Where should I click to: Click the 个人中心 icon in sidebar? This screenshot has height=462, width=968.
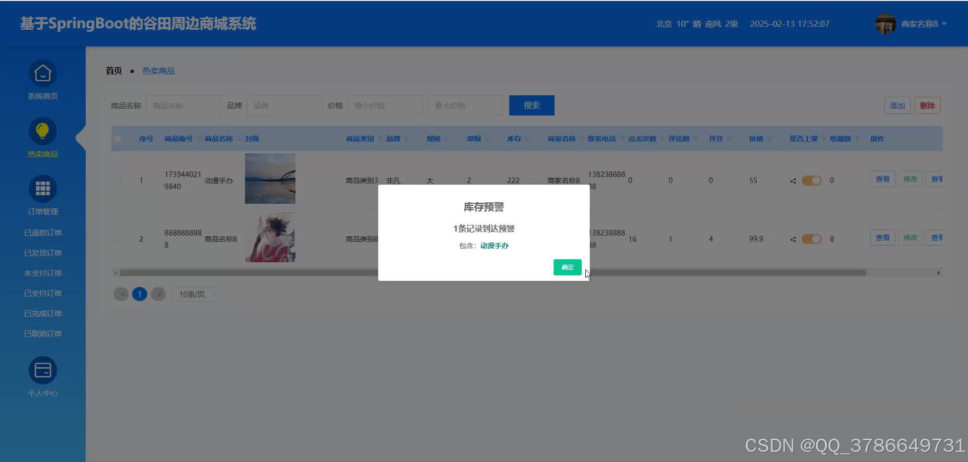(42, 370)
